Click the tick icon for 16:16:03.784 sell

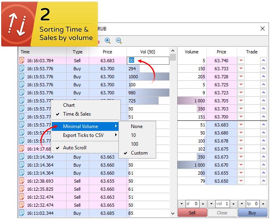[x=22, y=61]
